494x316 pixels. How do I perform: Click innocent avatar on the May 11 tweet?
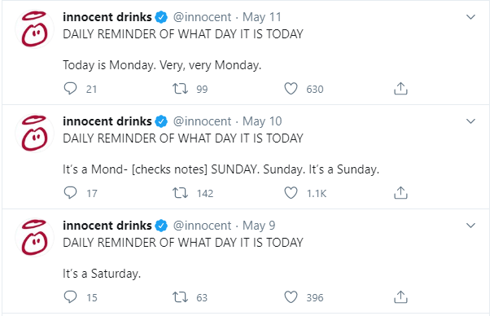pos(35,29)
